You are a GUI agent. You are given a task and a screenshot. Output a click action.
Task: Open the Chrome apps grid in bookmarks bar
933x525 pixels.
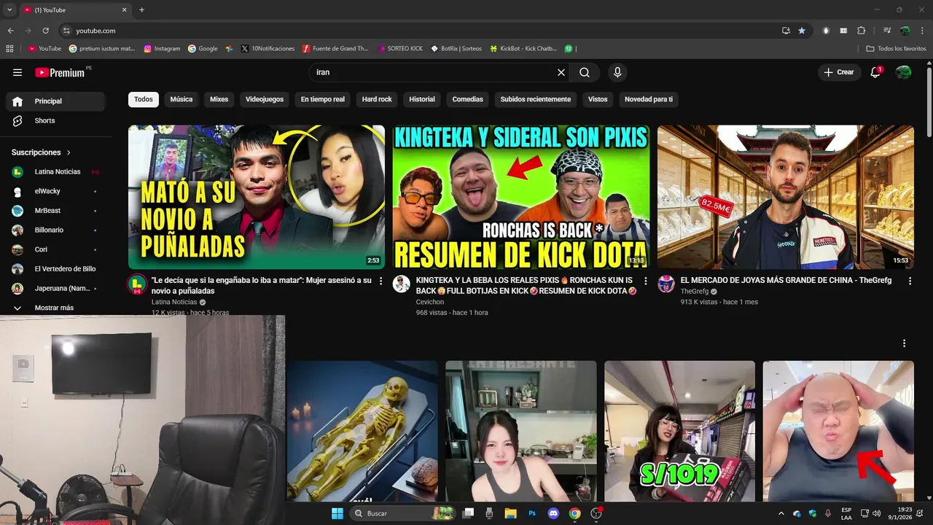9,49
